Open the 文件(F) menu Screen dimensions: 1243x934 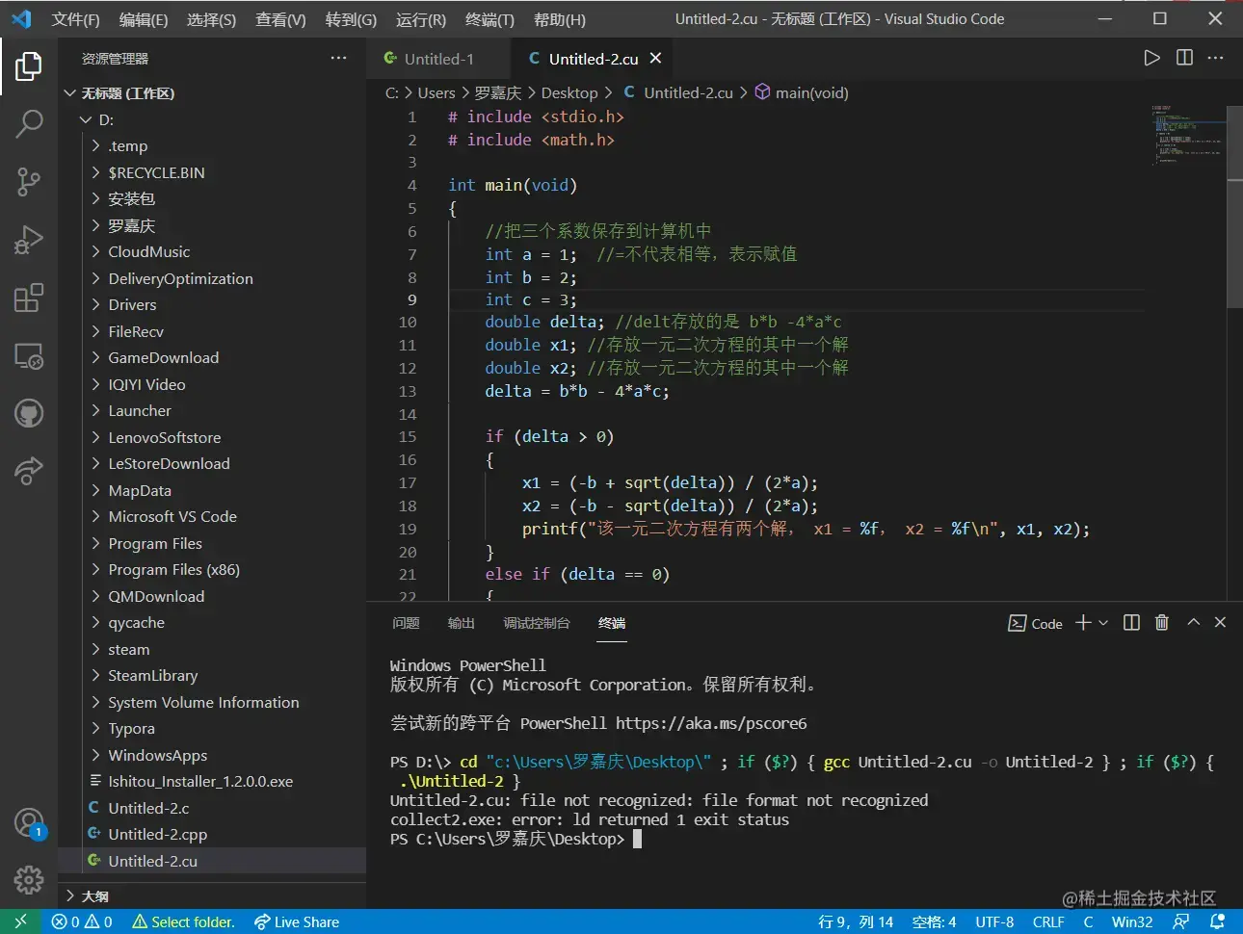pos(75,19)
